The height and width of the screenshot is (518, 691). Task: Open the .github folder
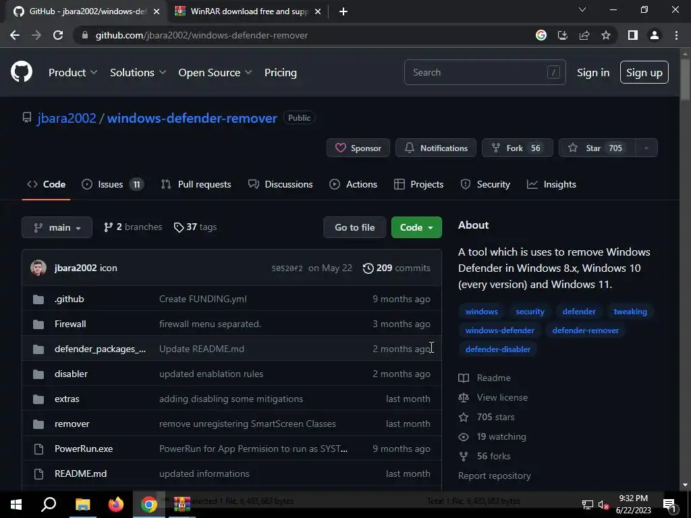pyautogui.click(x=70, y=299)
